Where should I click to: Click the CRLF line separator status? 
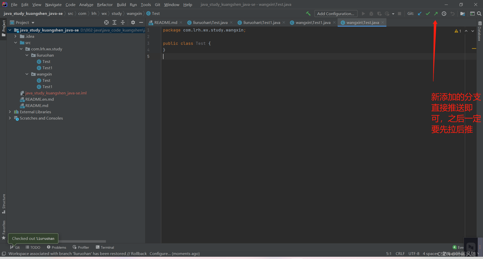(400, 253)
